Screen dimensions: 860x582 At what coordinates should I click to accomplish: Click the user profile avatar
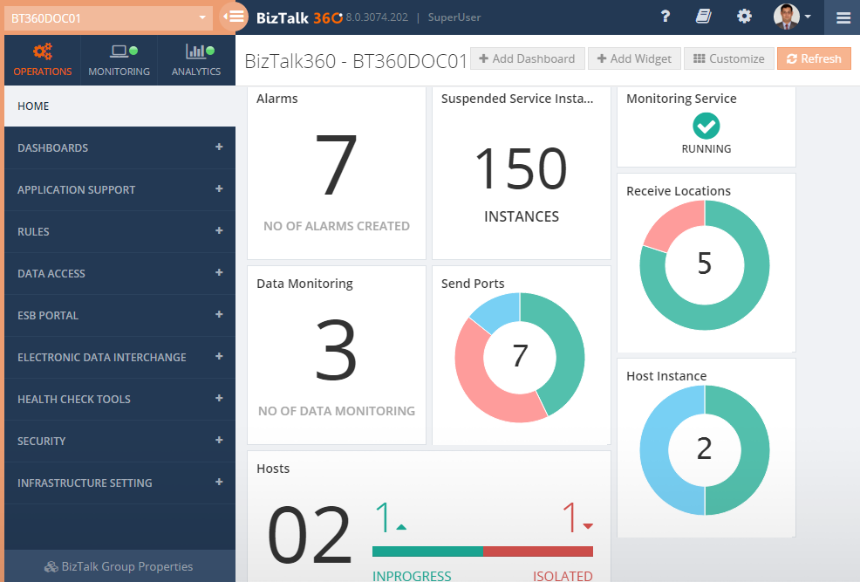click(x=785, y=17)
